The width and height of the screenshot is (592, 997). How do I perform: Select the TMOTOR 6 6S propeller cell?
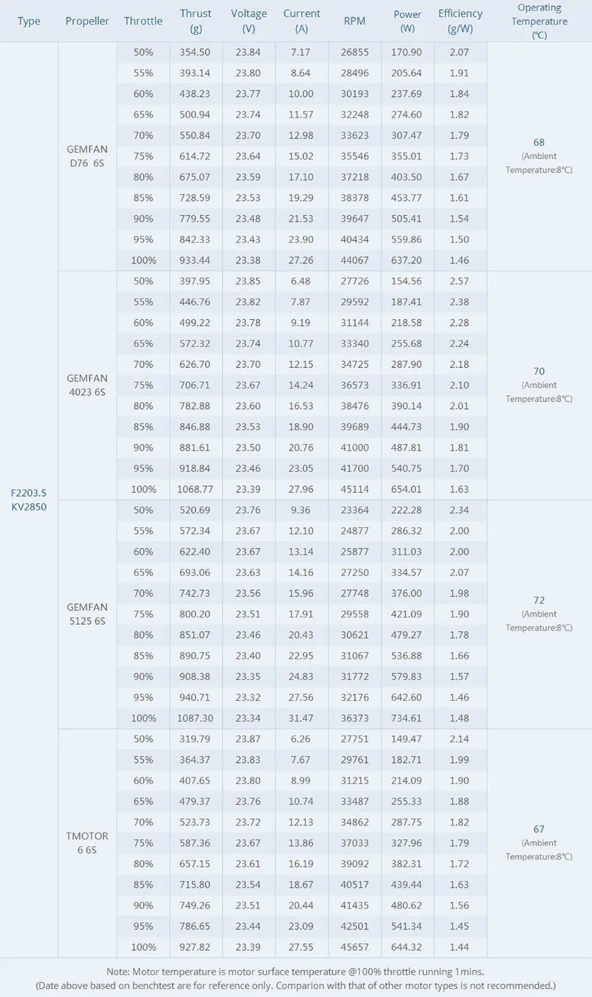pos(87,843)
